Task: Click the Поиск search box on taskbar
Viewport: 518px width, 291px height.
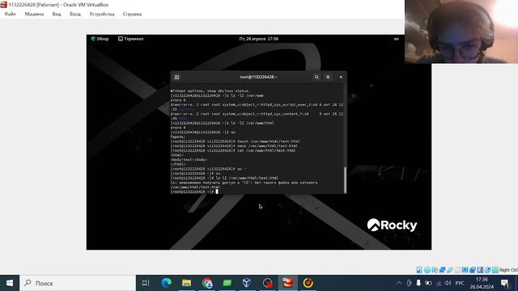Action: tap(78, 283)
